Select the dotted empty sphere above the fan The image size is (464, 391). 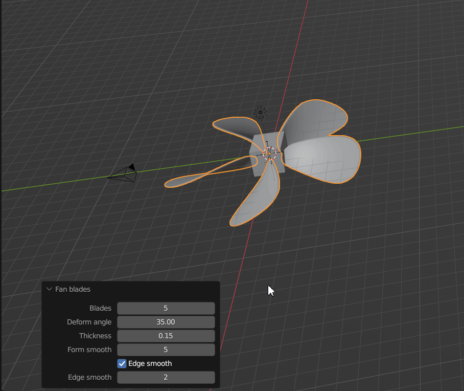click(260, 112)
